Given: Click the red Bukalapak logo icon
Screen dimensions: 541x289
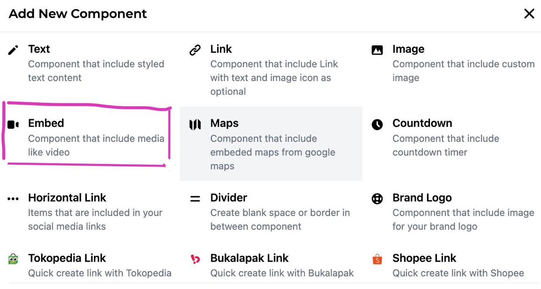Looking at the screenshot, I should [195, 259].
